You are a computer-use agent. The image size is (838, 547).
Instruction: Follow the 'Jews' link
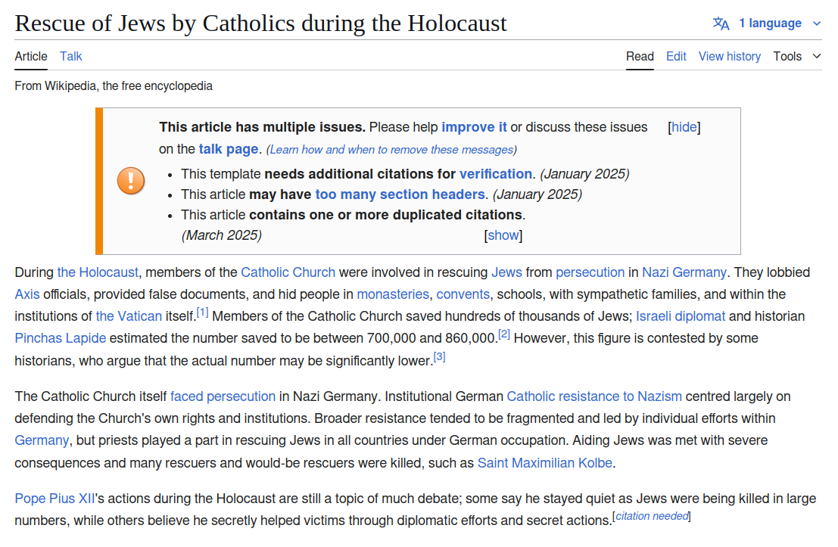pyautogui.click(x=506, y=272)
